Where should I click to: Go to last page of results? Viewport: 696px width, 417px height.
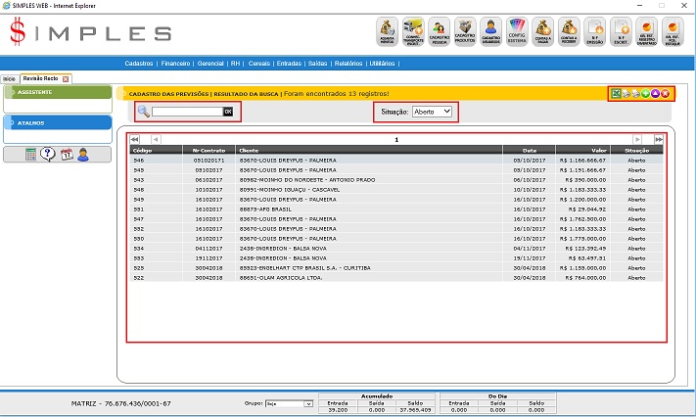click(x=659, y=140)
